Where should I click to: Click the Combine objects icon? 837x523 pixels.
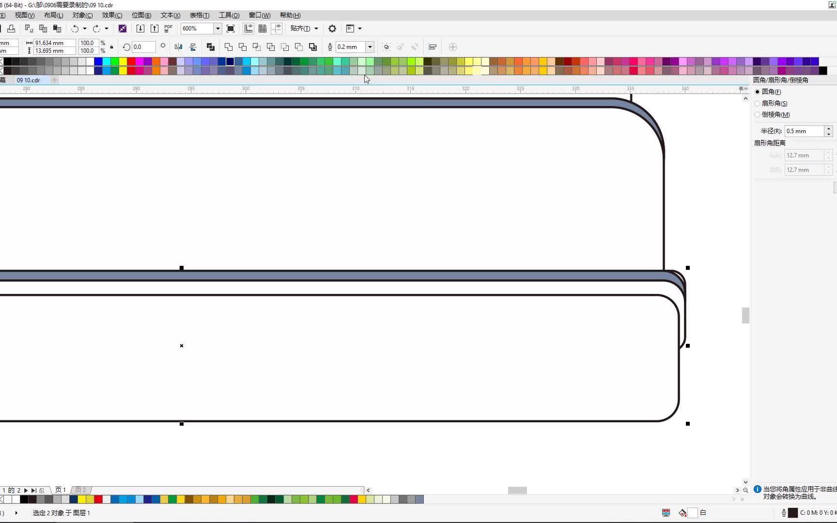point(211,47)
